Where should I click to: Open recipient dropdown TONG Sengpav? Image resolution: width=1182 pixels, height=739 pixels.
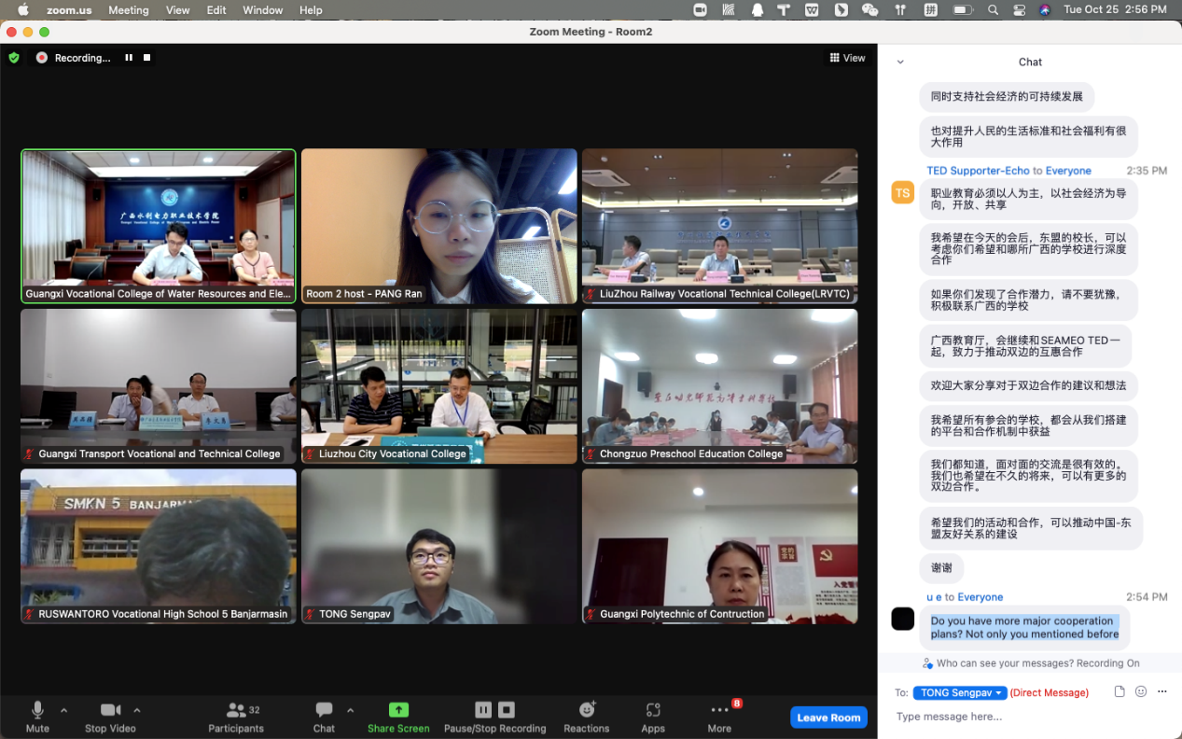[960, 693]
